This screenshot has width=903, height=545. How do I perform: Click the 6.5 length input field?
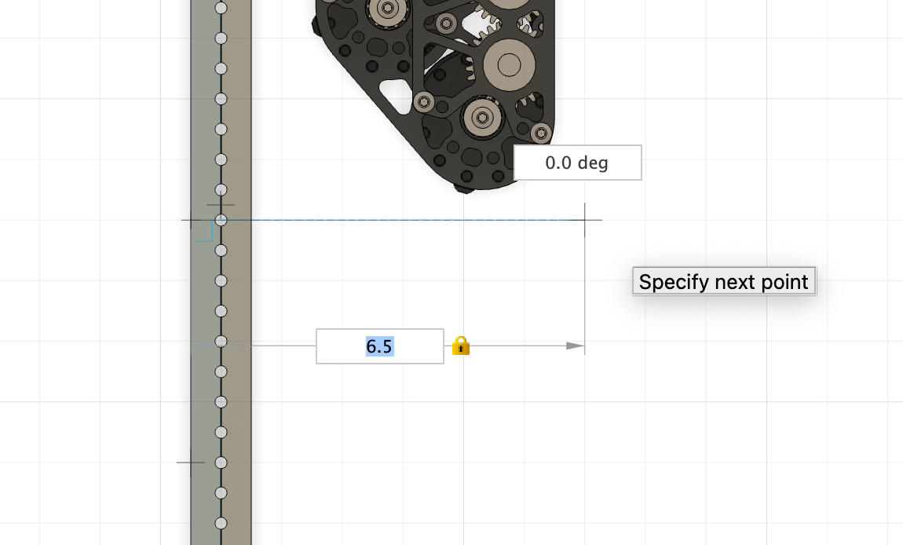[380, 346]
